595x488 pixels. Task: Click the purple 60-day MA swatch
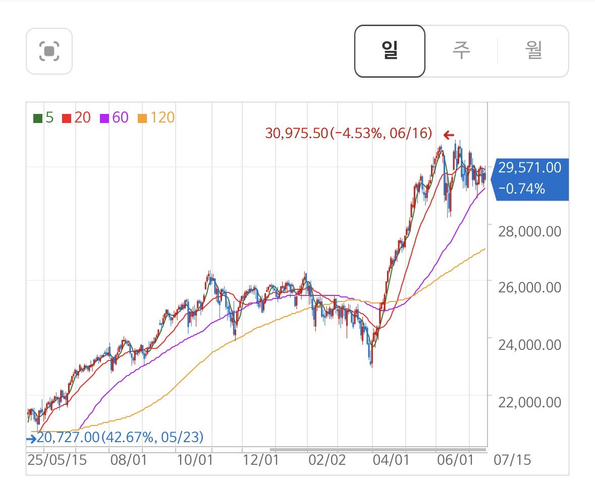tap(104, 118)
